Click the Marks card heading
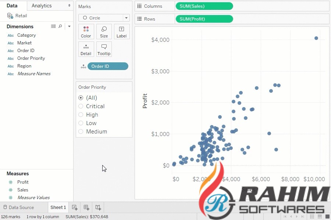This screenshot has height=220, width=331. 85,7
